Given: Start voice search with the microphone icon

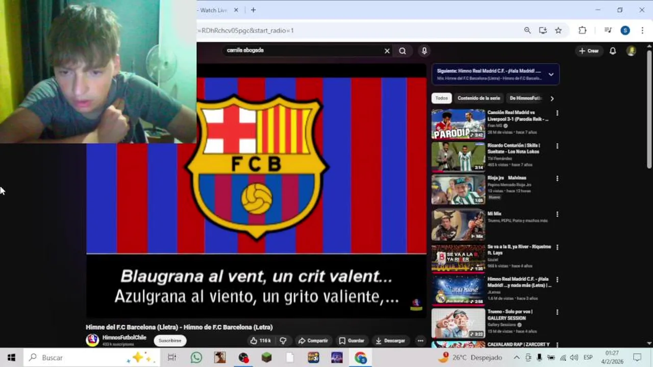Looking at the screenshot, I should pos(424,50).
